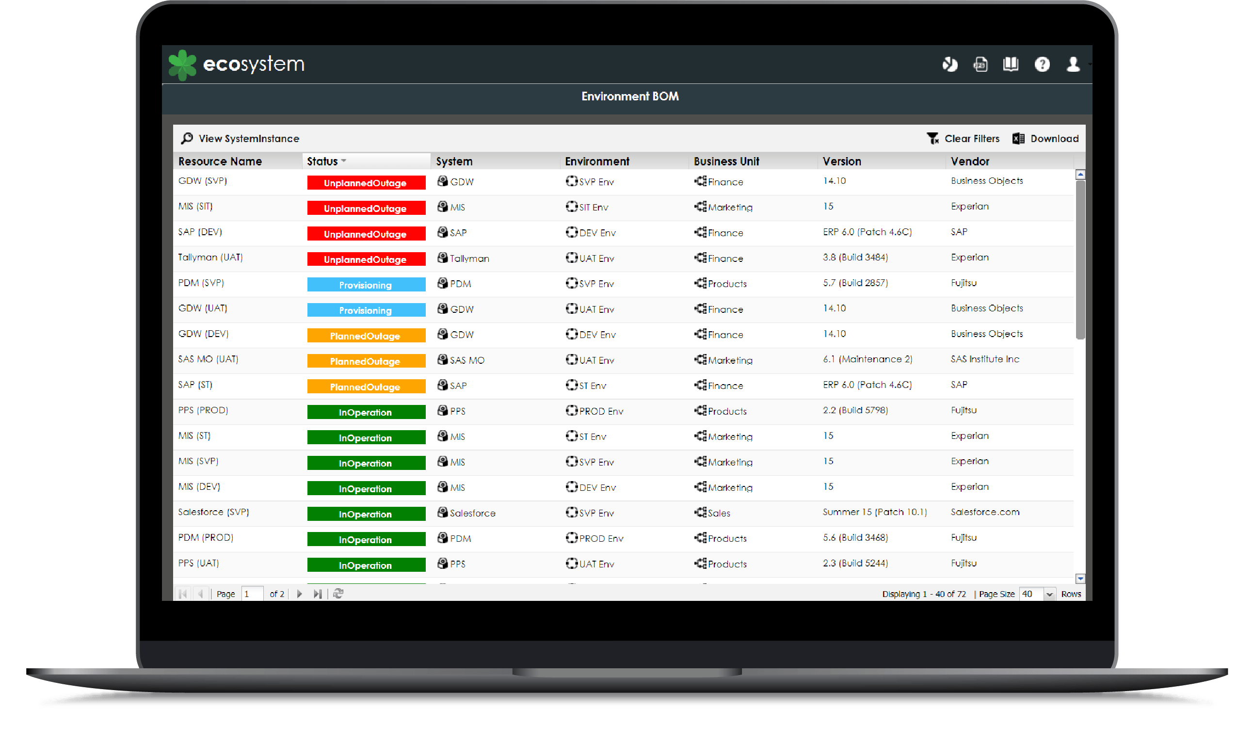1254x742 pixels.
Task: Click system icon in SAP (ST) row
Action: coord(442,385)
